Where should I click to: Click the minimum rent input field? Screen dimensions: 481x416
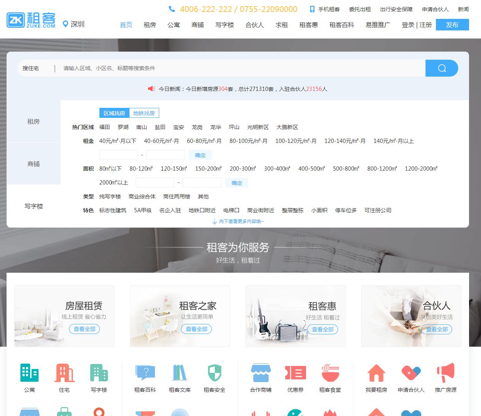119,155
